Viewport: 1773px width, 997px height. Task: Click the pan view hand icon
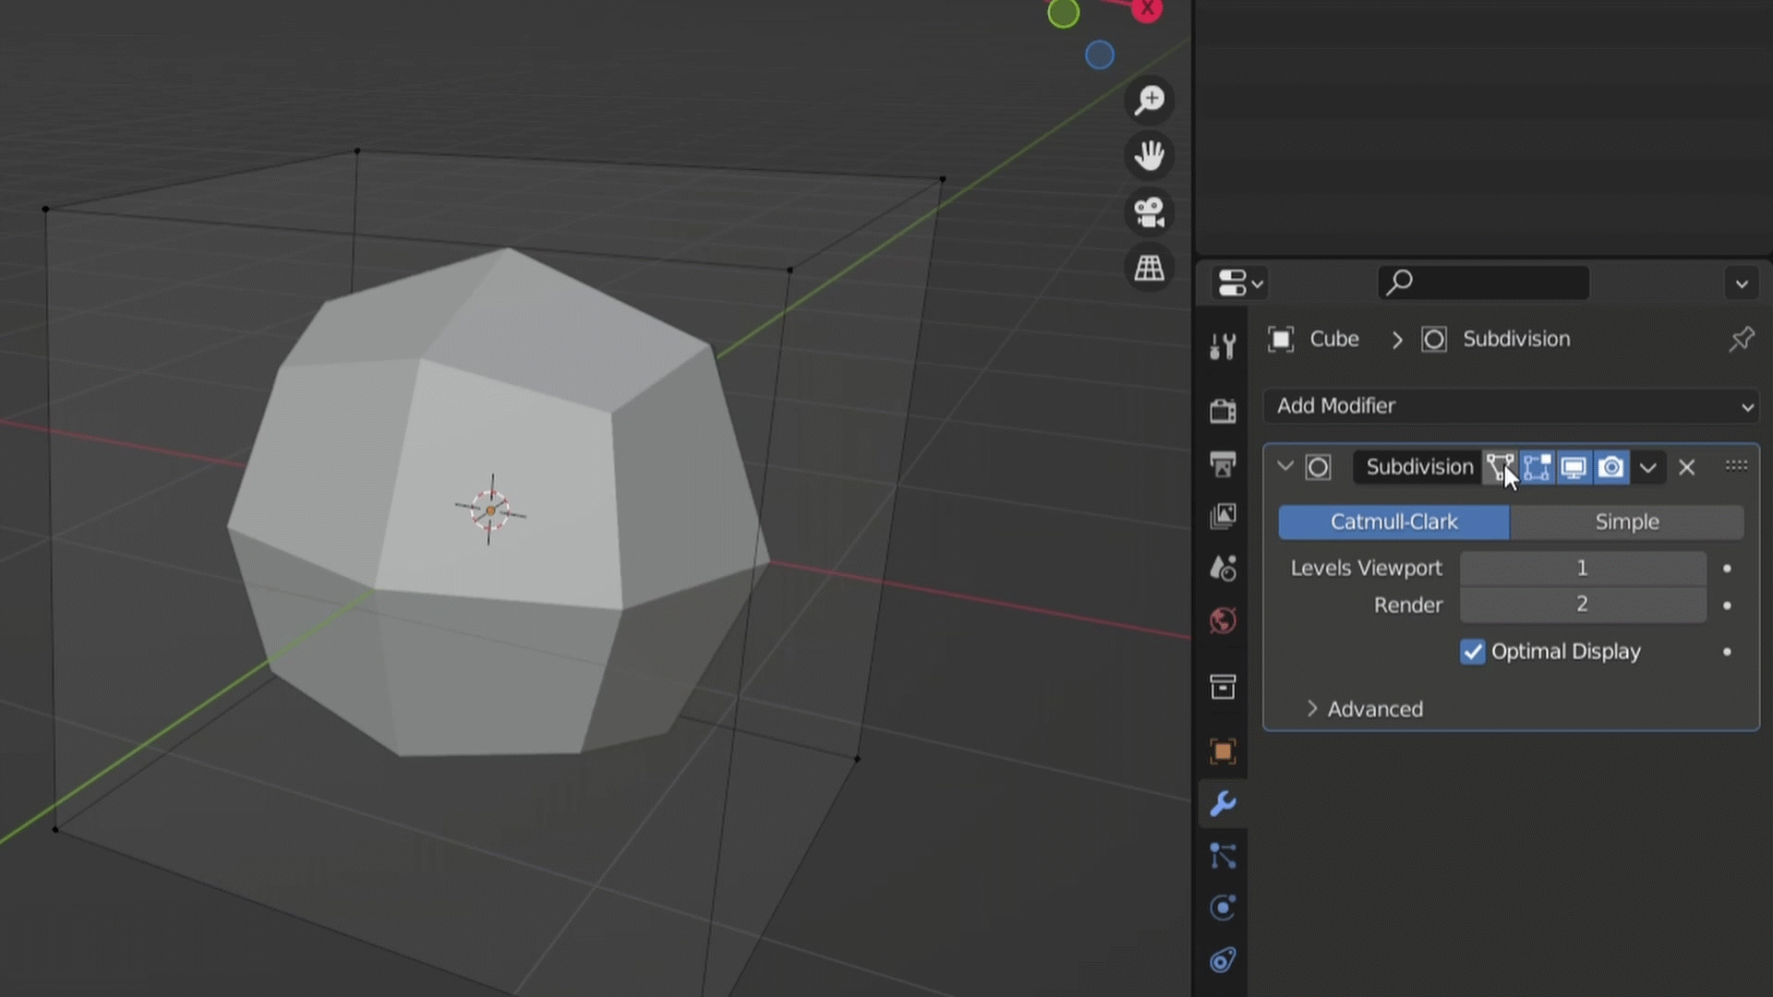[1150, 155]
